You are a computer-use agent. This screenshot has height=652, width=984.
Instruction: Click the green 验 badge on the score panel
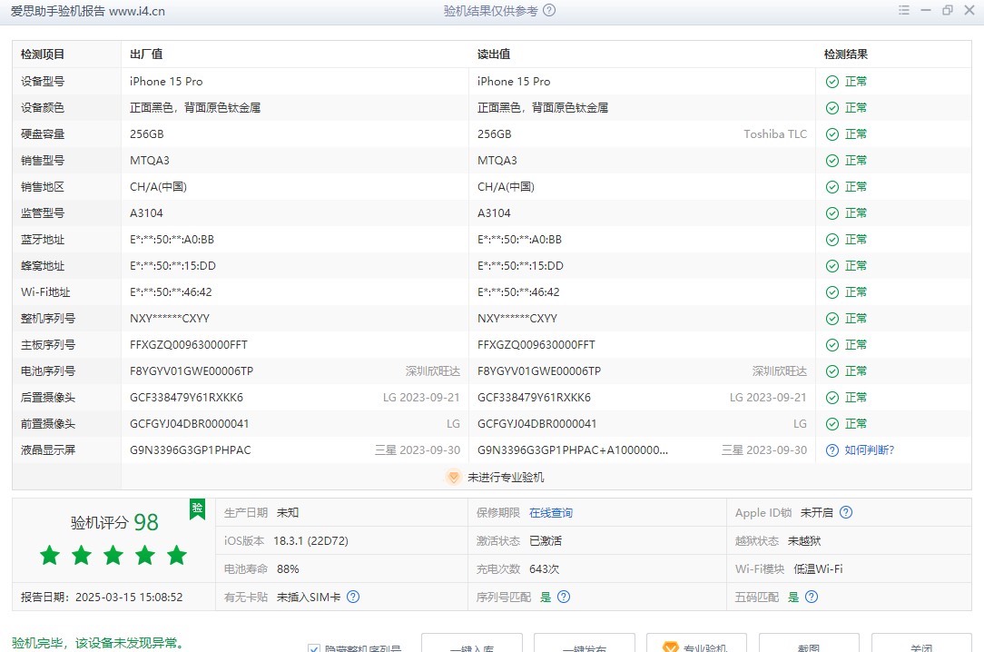[x=197, y=509]
